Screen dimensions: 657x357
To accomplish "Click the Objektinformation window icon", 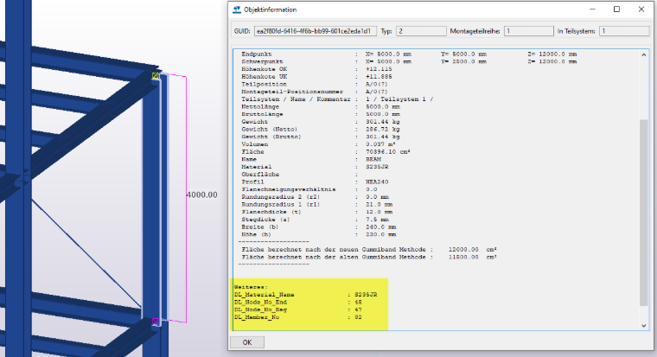I will [237, 10].
